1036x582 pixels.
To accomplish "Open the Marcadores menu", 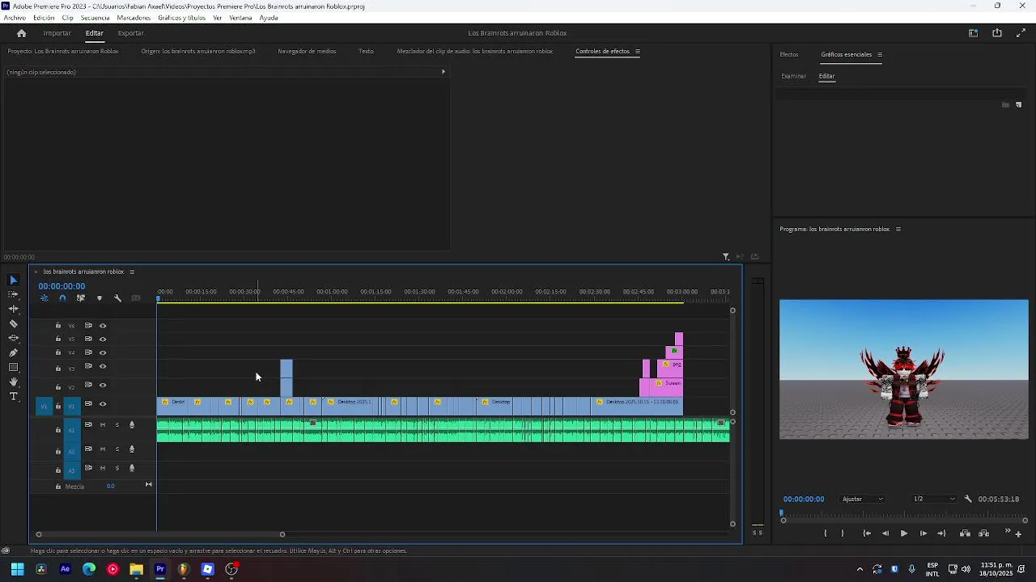I will tap(134, 18).
